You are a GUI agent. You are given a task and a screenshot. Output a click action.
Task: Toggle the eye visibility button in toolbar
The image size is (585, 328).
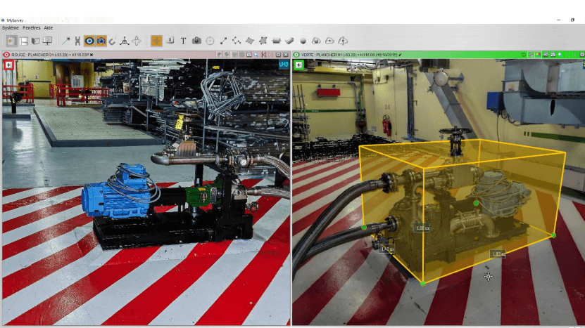pyautogui.click(x=89, y=41)
